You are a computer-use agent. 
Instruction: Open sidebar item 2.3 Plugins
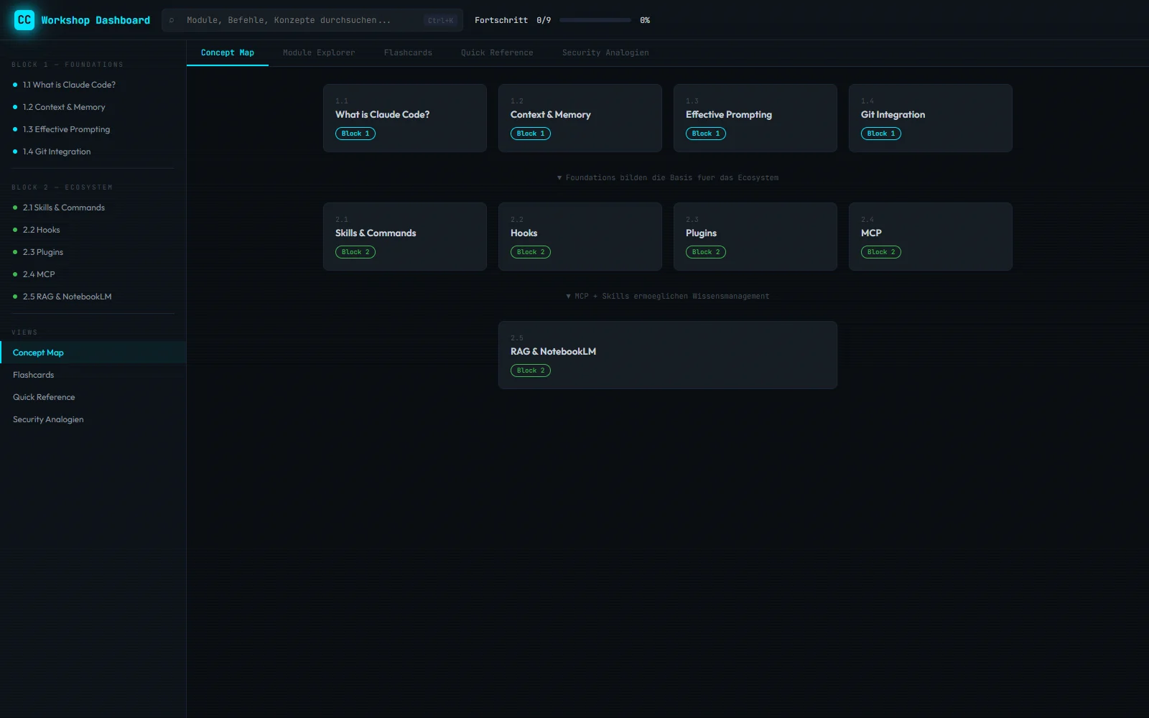[93, 252]
